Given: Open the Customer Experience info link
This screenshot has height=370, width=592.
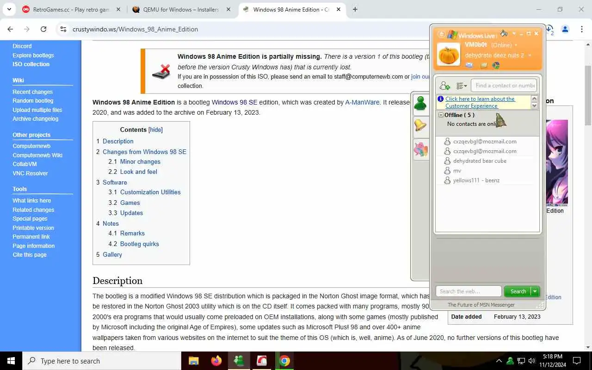Looking at the screenshot, I should click(x=480, y=102).
